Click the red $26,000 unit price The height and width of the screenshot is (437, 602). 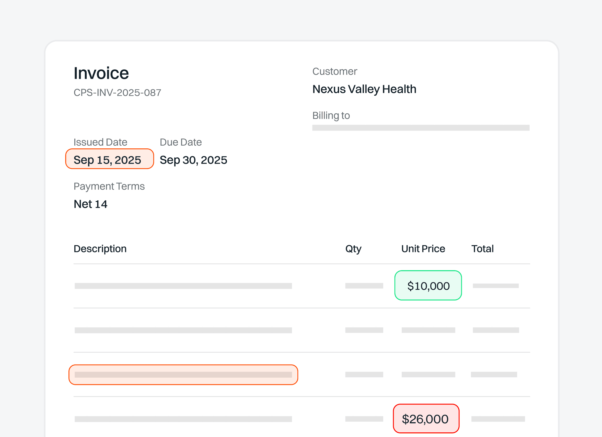pos(426,419)
